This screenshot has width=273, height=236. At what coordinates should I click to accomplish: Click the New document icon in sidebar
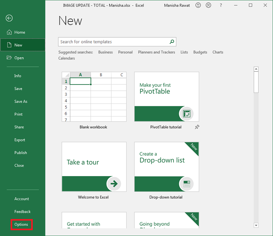pos(9,45)
